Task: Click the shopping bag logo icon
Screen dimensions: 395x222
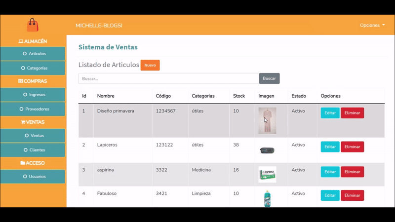Action: (x=33, y=25)
